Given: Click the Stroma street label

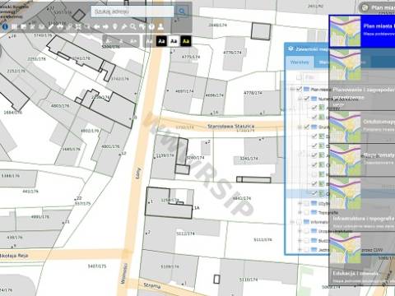Looking at the screenshot, I should (x=152, y=285).
